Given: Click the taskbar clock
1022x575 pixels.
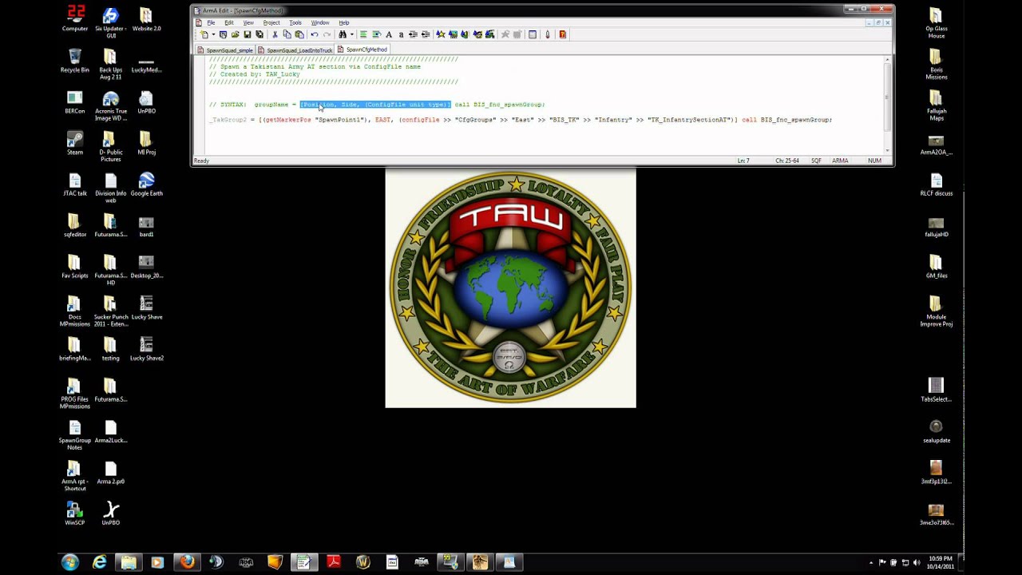Looking at the screenshot, I should (941, 562).
